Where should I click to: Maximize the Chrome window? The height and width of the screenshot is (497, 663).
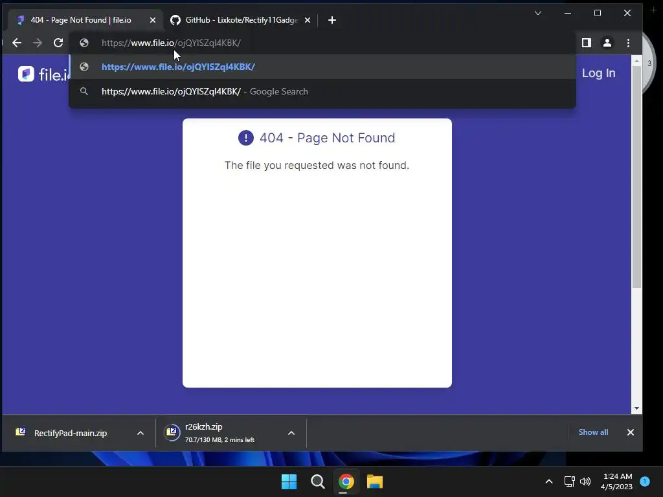point(598,13)
